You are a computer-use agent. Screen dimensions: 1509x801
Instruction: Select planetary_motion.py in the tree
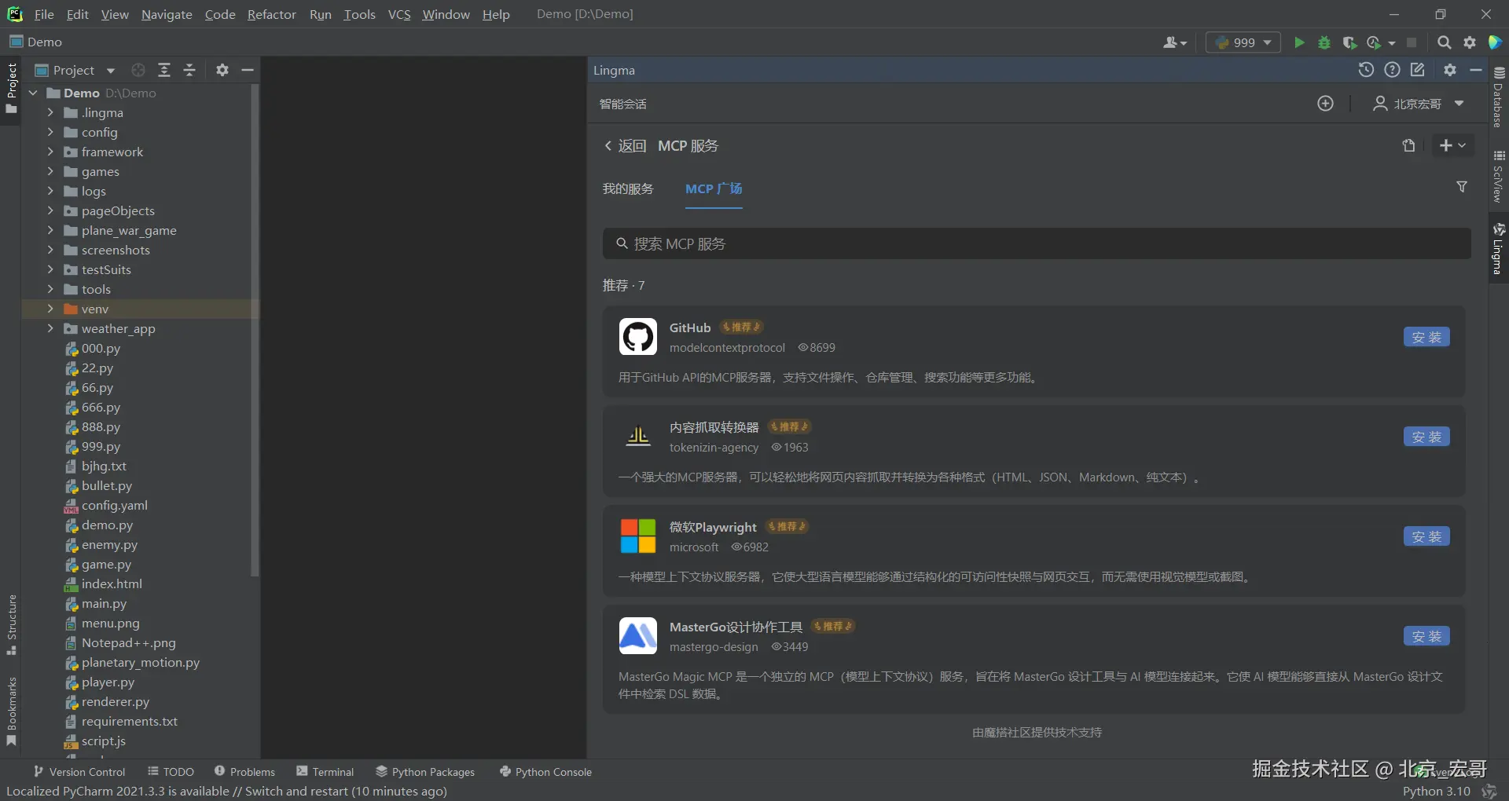click(x=141, y=662)
